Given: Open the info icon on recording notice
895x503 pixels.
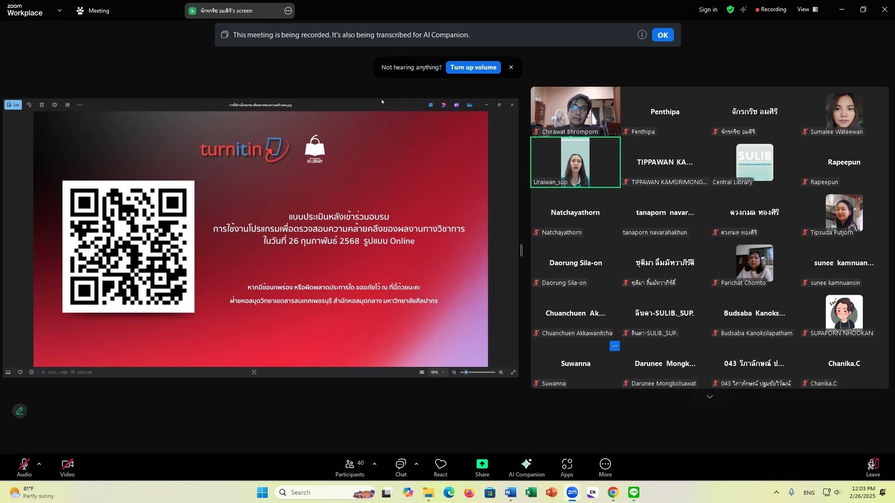Looking at the screenshot, I should pyautogui.click(x=642, y=35).
